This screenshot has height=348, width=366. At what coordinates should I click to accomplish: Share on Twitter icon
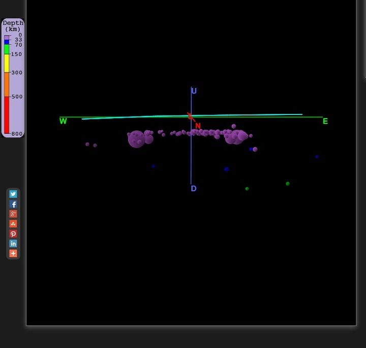coord(13,194)
